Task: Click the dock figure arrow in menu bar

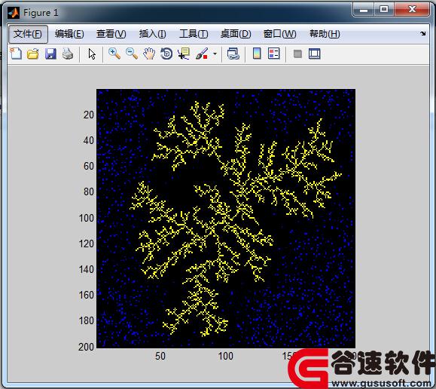Action: (x=423, y=33)
